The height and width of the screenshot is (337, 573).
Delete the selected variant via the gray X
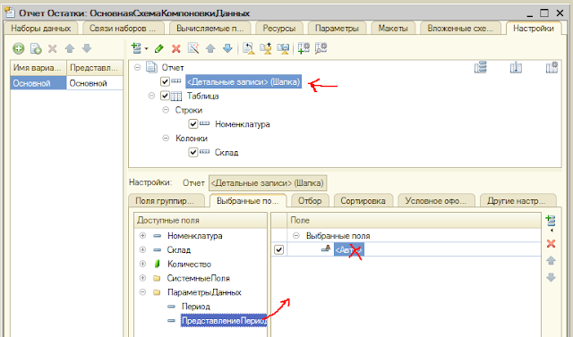coord(53,48)
